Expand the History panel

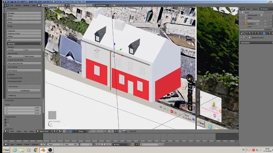point(12,75)
